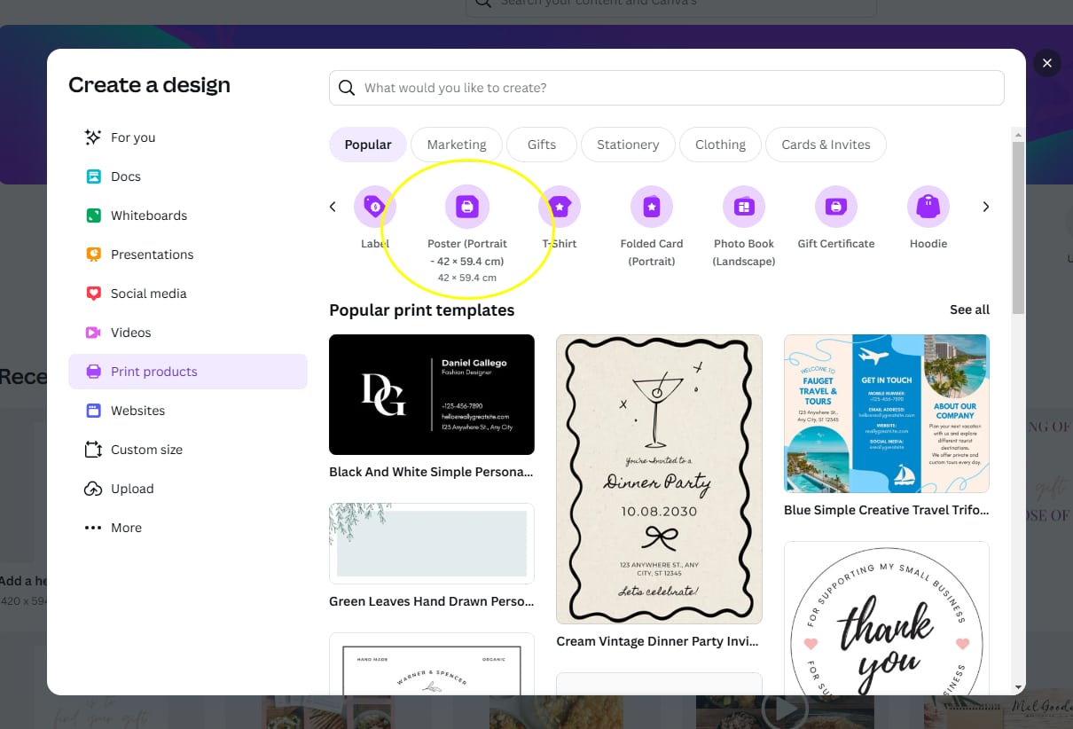The width and height of the screenshot is (1073, 729).
Task: Click the Black And White Simple Persona... title
Action: click(x=431, y=472)
